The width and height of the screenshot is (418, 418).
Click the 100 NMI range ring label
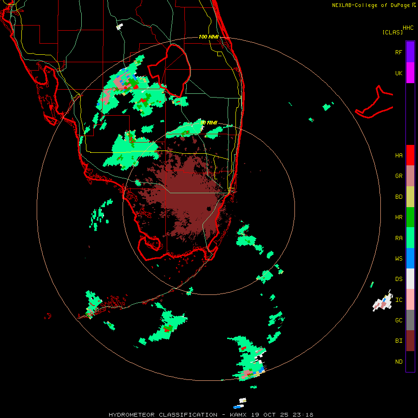pos(209,37)
